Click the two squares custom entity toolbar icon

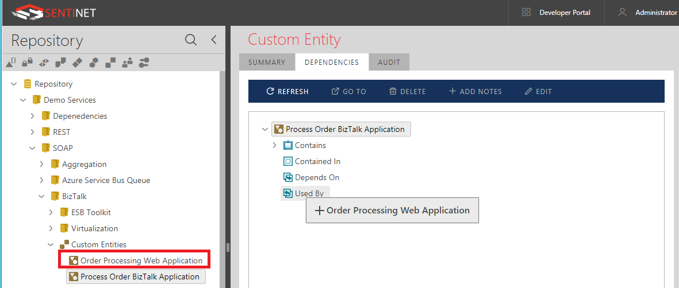(110, 63)
